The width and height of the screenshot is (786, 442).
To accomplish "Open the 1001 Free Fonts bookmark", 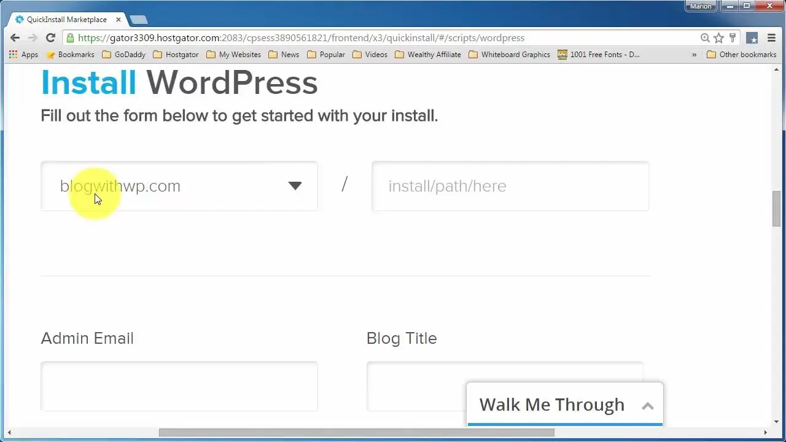I will [x=599, y=55].
